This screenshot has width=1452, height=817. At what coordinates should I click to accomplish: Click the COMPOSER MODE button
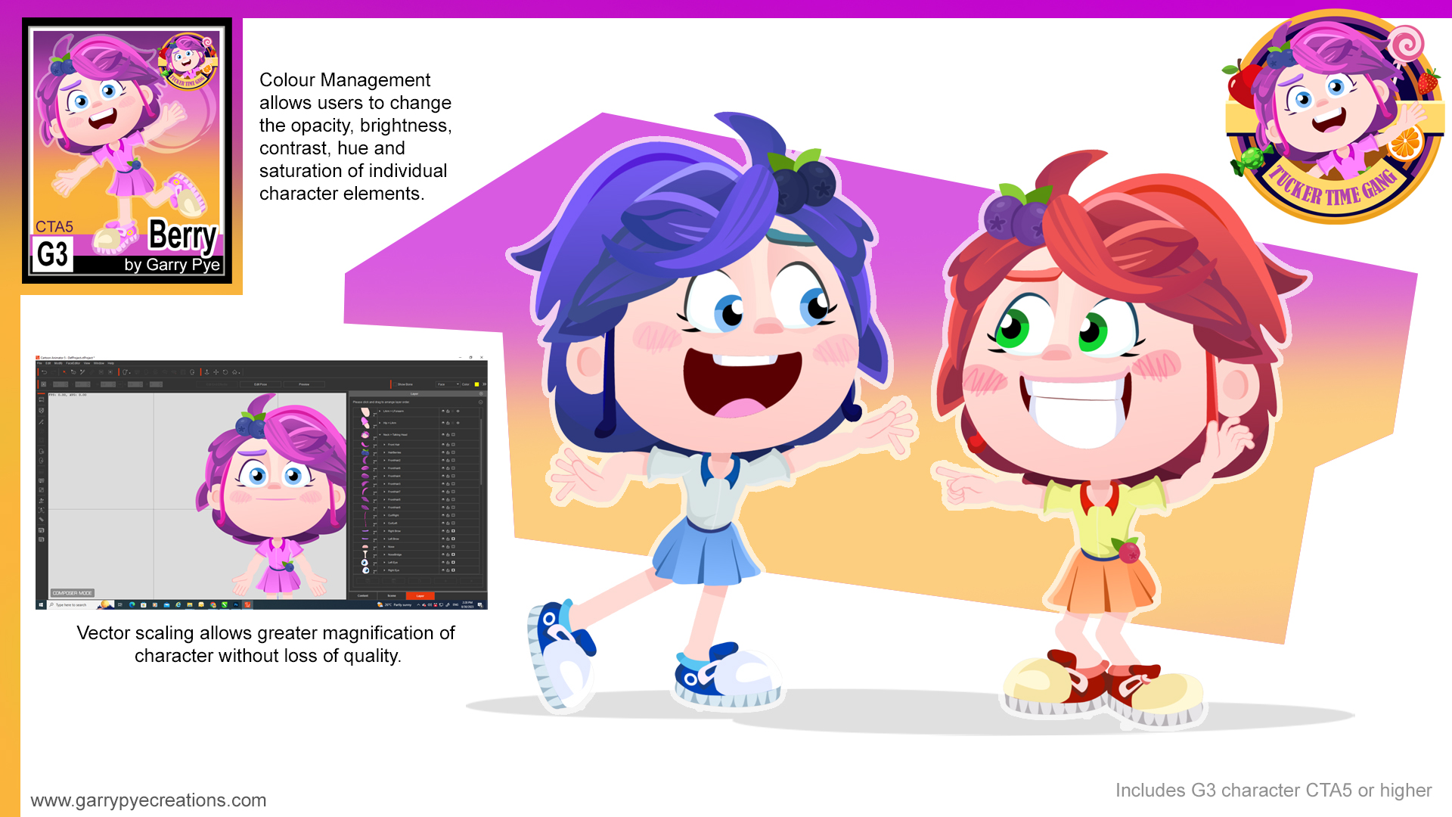73,593
